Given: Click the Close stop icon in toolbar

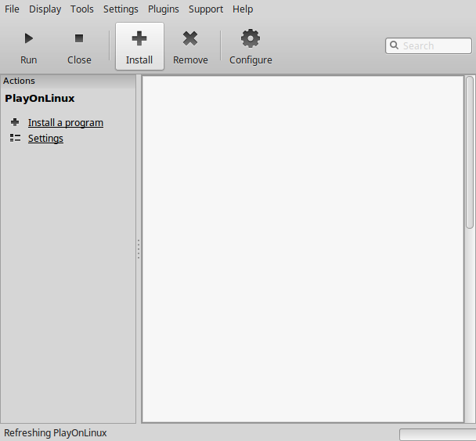Looking at the screenshot, I should click(79, 38).
